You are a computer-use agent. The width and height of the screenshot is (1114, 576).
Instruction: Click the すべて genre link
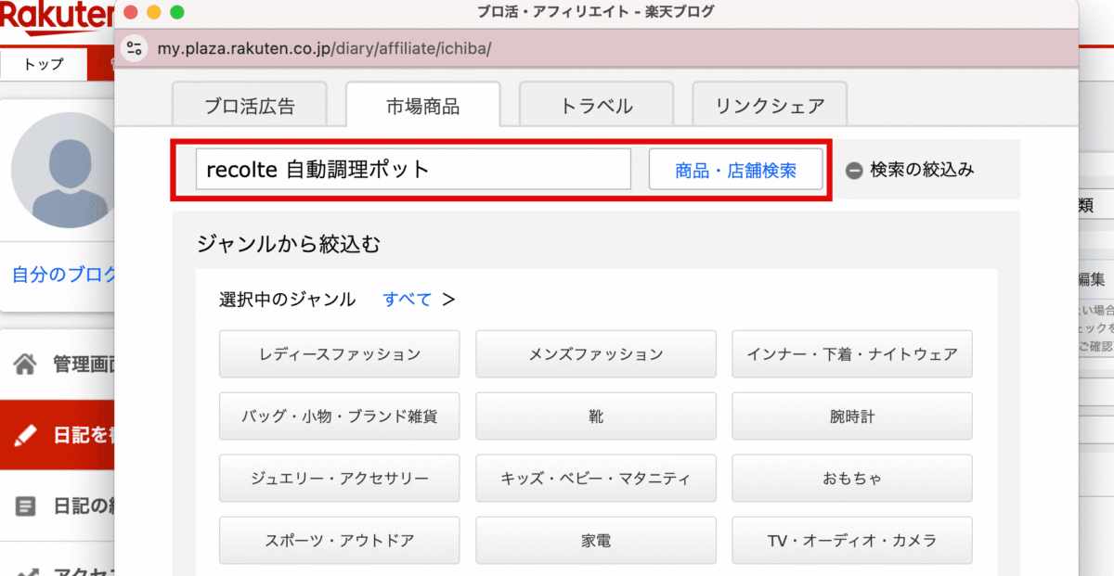coord(408,300)
